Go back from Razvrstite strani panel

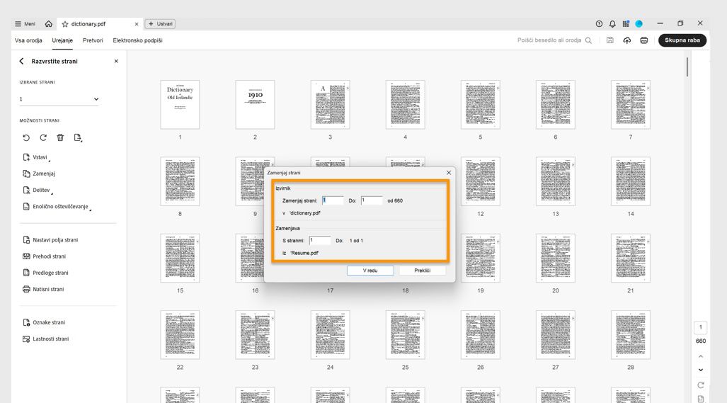(21, 61)
